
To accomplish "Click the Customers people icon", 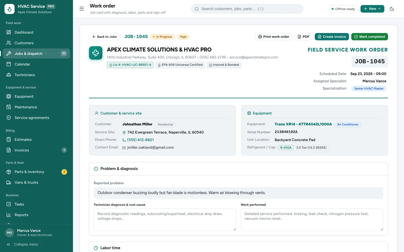I will point(9,43).
